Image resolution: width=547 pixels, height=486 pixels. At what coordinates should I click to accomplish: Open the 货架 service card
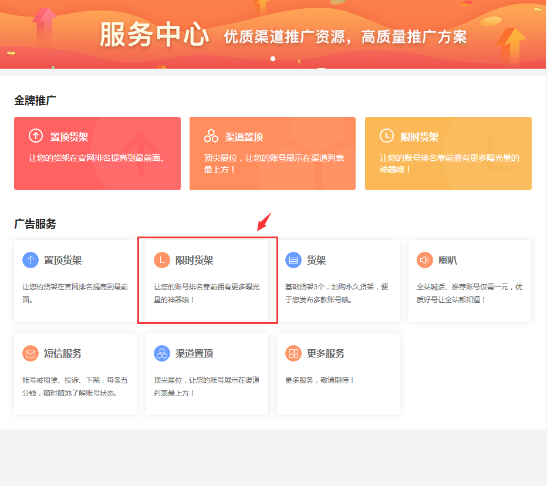[x=338, y=279]
